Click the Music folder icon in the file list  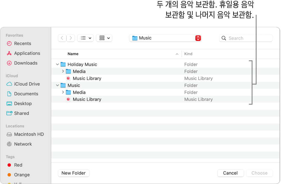tap(63, 85)
